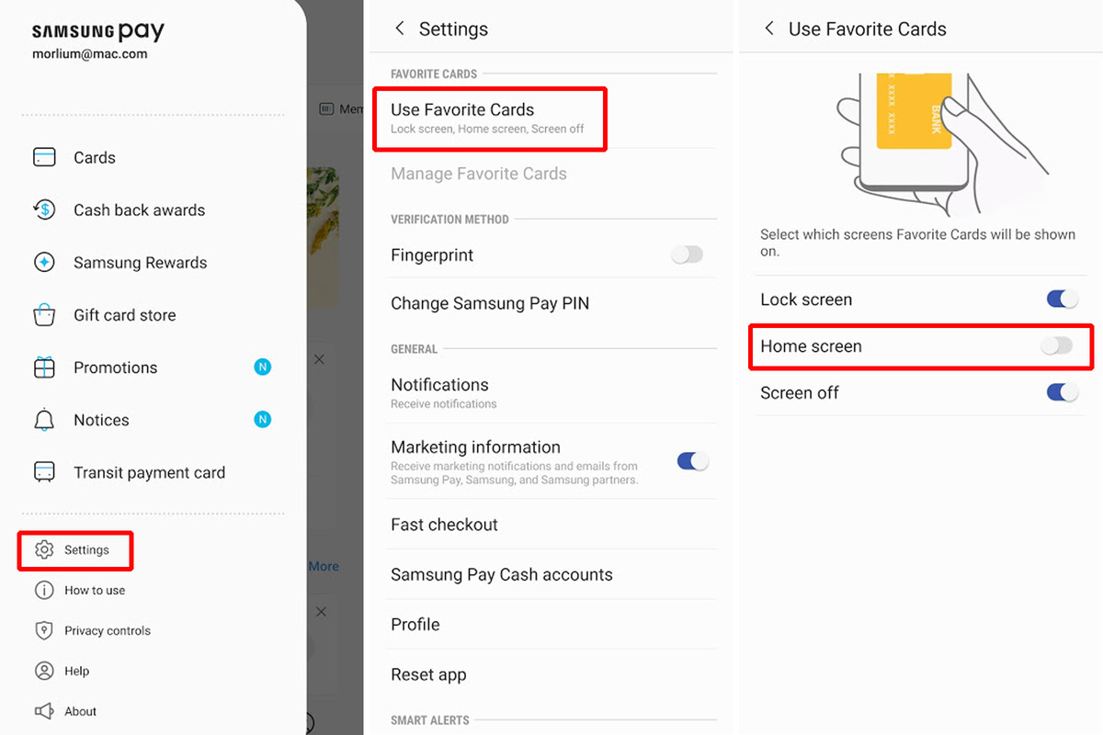The image size is (1103, 735).
Task: Tap the new badge beside Promotions
Action: (263, 367)
